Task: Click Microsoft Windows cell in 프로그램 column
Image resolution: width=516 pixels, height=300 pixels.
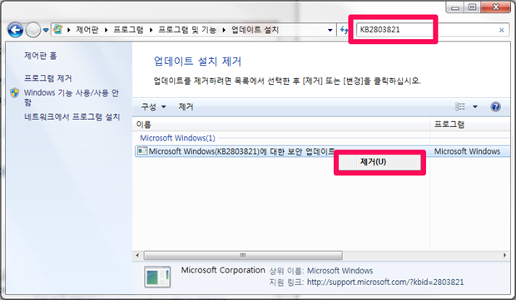Action: click(467, 151)
